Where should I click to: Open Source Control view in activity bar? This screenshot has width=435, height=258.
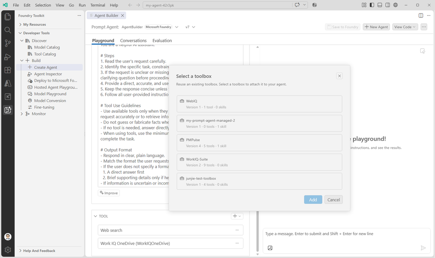tap(8, 43)
